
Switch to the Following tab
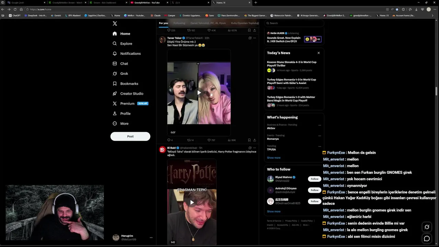[x=179, y=23]
